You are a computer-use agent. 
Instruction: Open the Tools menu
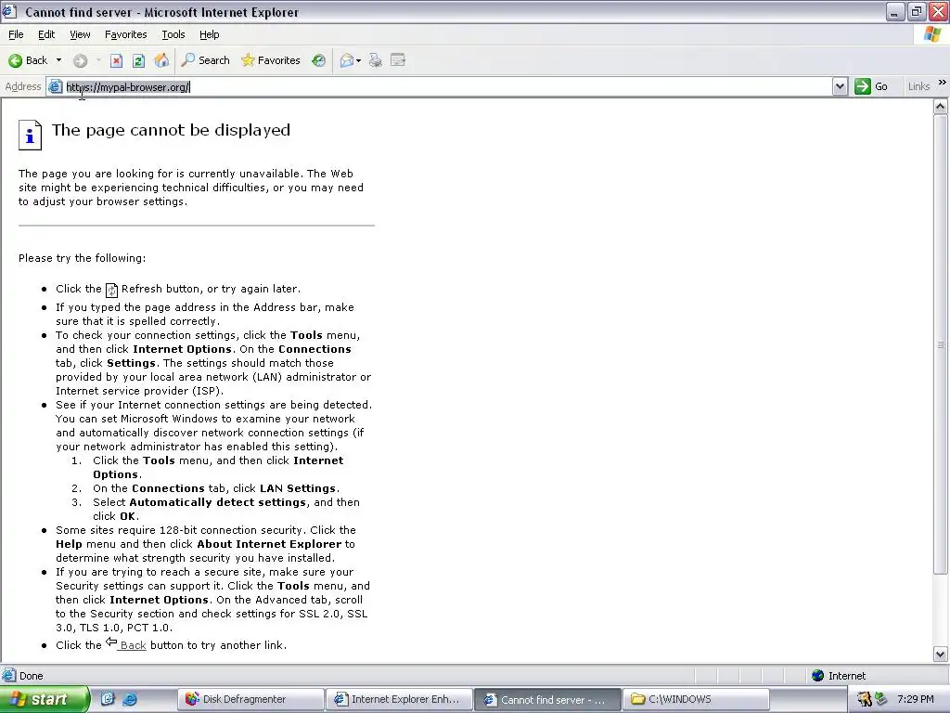pos(173,34)
